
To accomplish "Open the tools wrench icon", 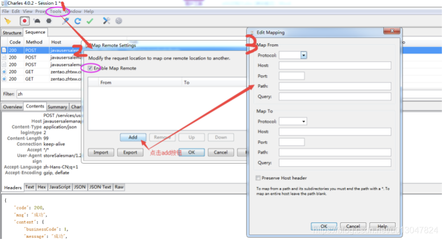I will 106,21.
